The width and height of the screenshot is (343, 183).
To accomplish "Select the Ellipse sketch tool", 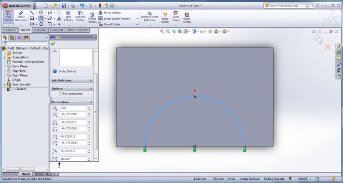I will pyautogui.click(x=50, y=18).
